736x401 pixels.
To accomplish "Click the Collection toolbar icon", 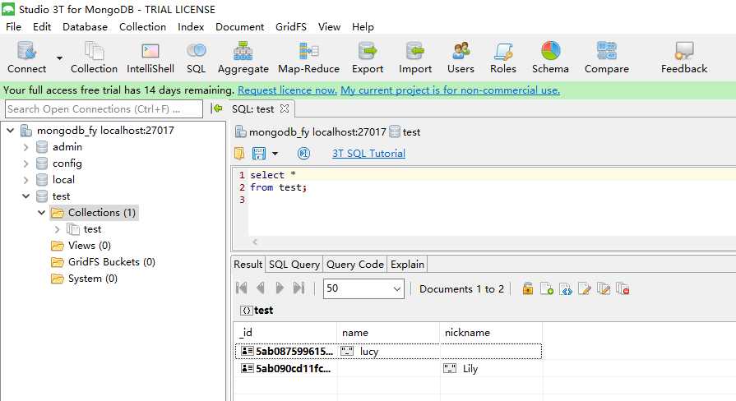I will [94, 58].
